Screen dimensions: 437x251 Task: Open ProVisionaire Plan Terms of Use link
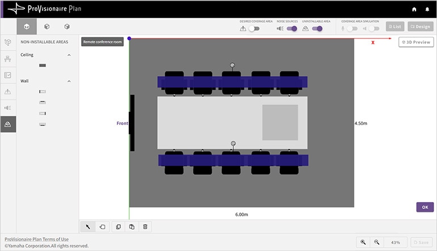[36, 239]
